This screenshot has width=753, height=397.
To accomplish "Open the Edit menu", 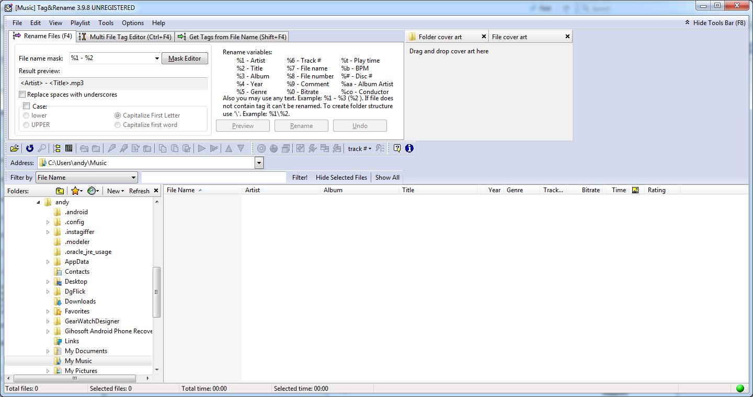I will (36, 23).
